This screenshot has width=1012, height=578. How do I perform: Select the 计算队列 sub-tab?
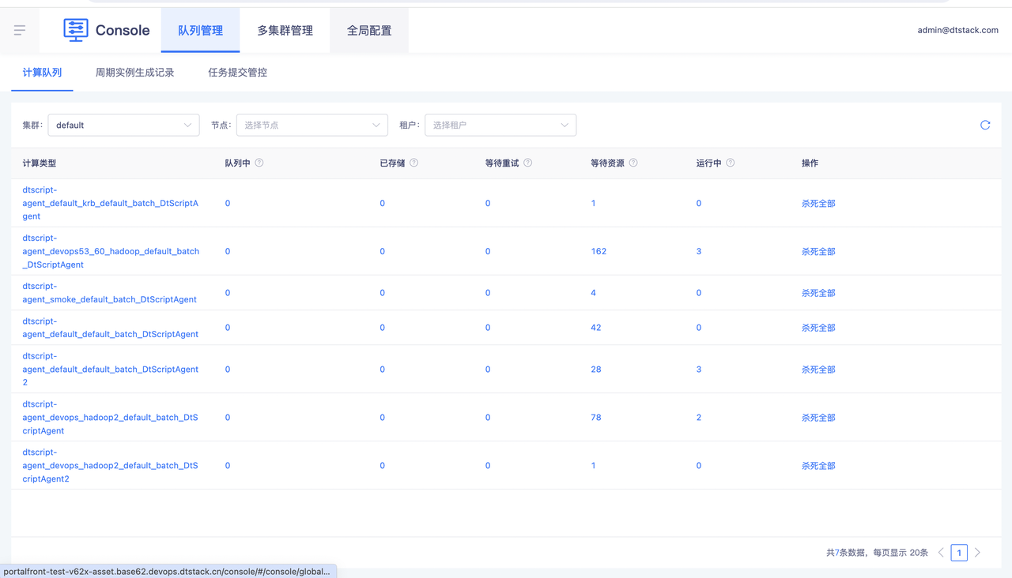tap(42, 73)
